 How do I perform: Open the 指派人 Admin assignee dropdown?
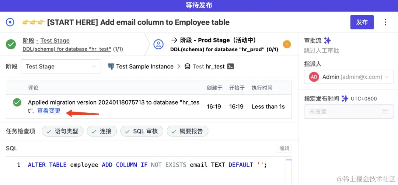tap(349, 77)
